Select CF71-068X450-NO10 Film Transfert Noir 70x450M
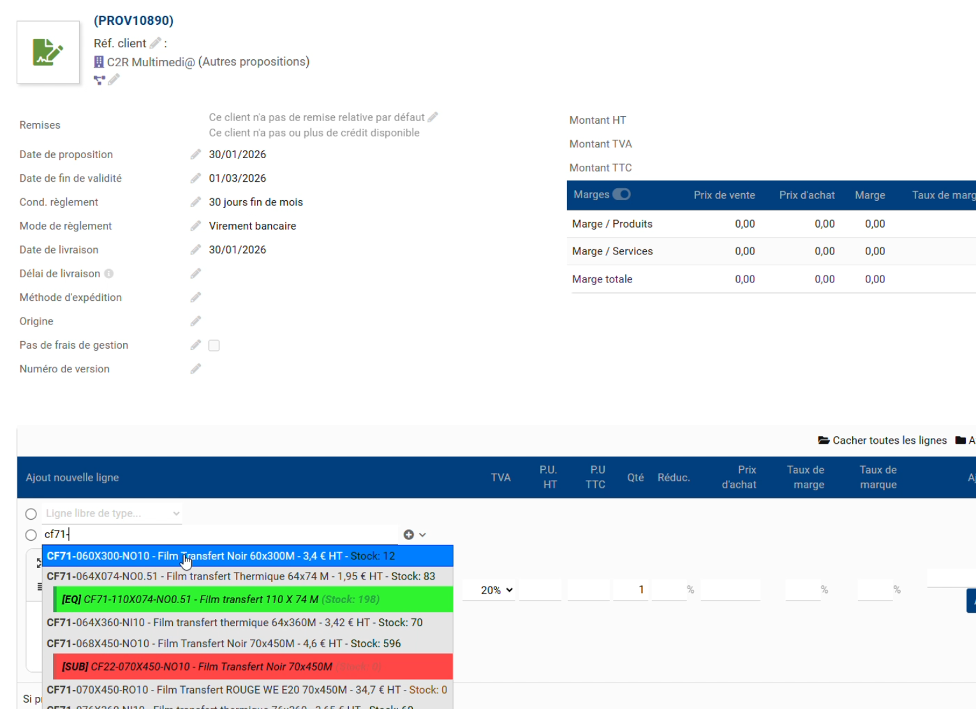 point(248,643)
